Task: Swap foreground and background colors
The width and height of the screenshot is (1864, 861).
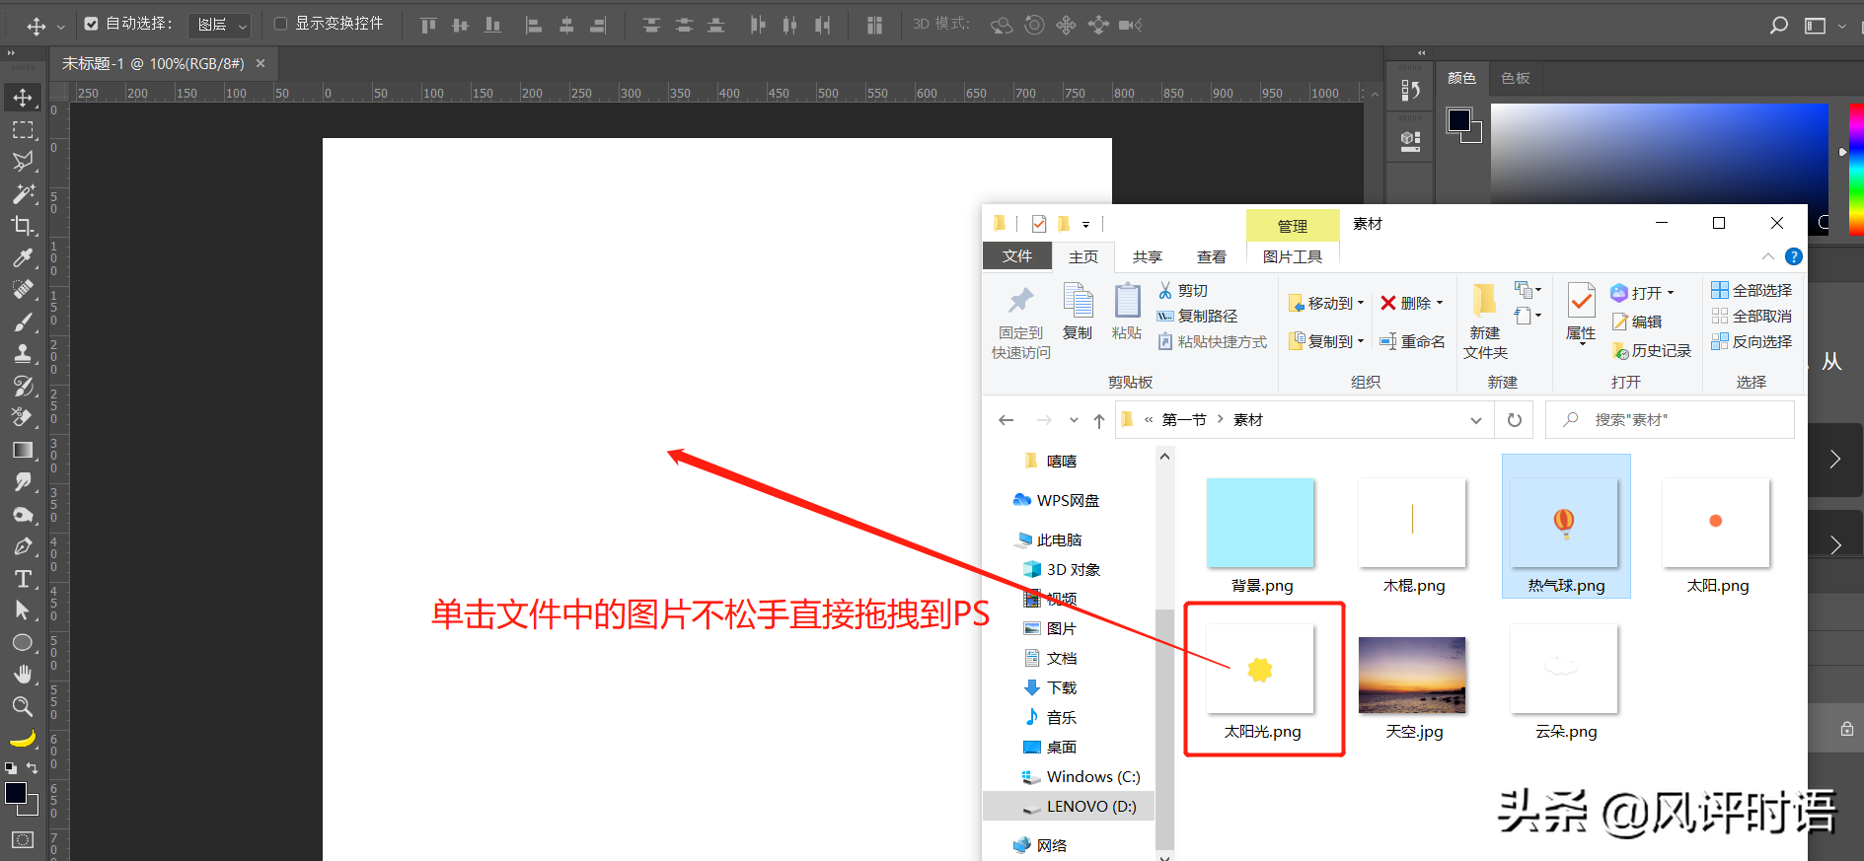Action: (x=33, y=767)
